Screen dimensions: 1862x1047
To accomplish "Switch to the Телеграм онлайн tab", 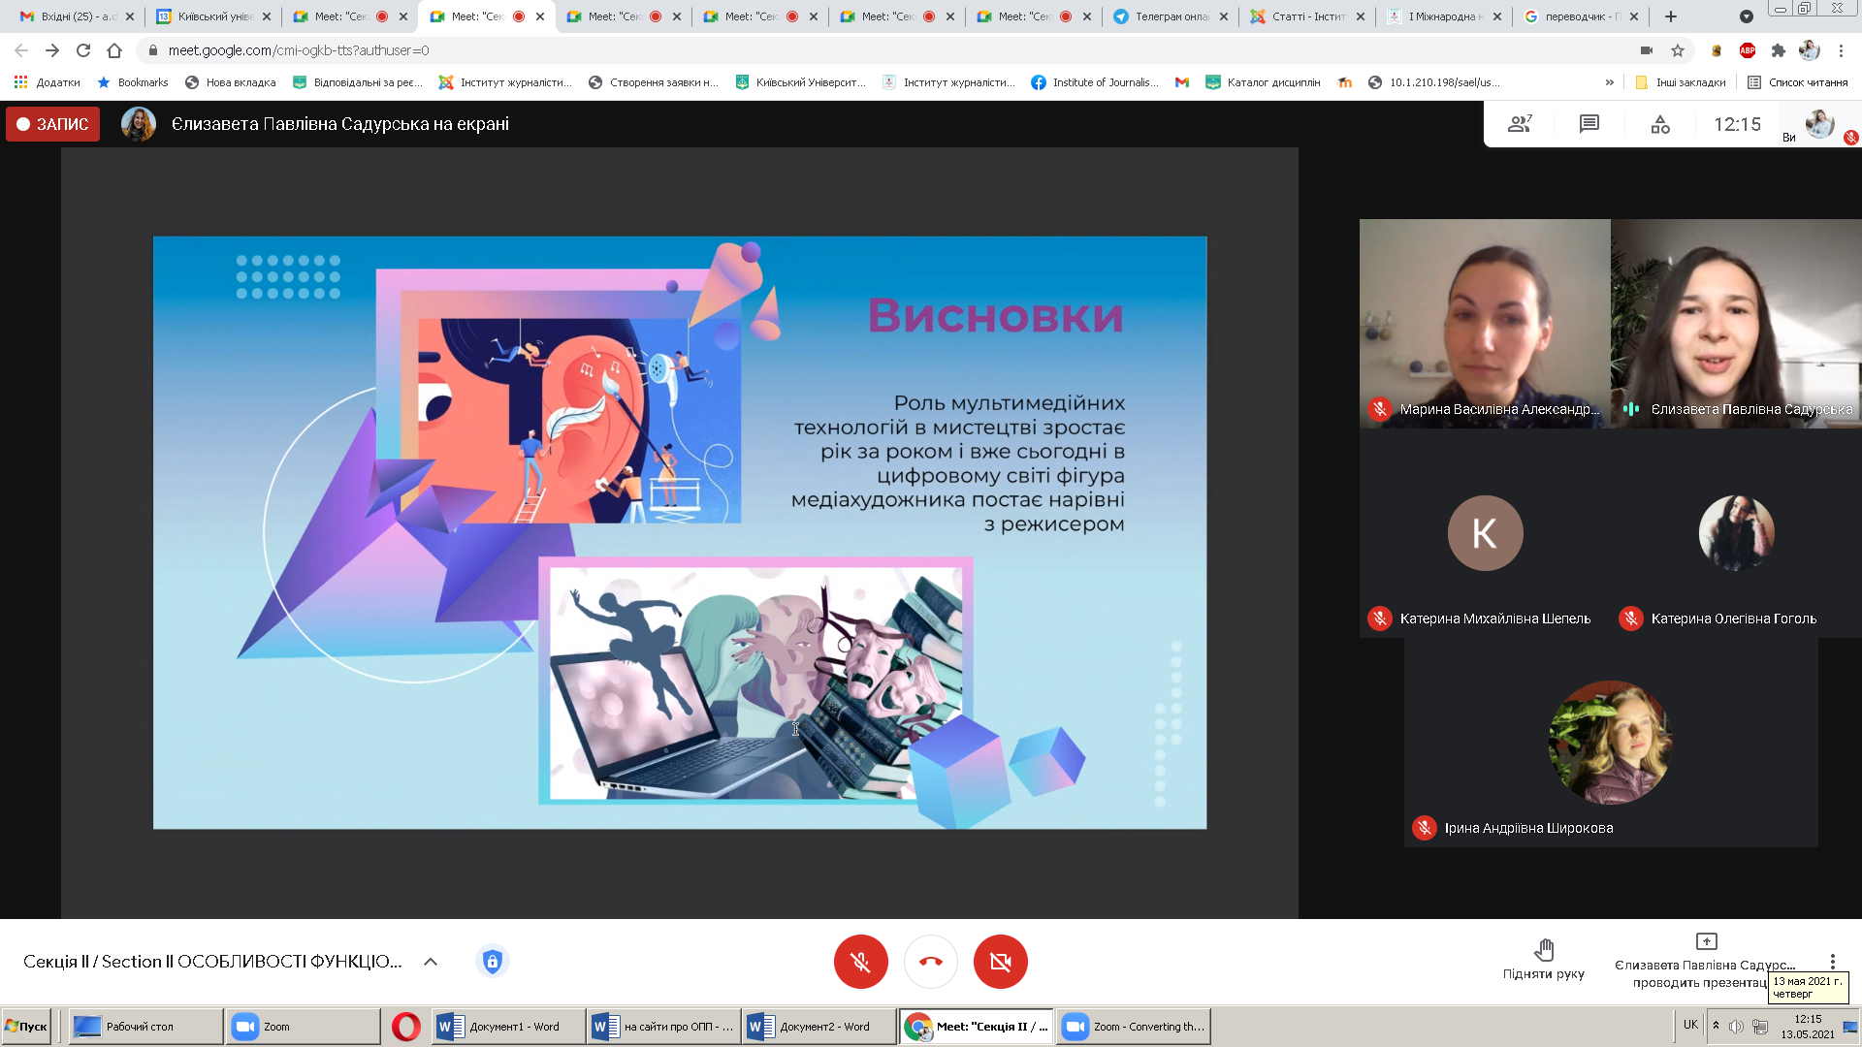I will click(1171, 16).
